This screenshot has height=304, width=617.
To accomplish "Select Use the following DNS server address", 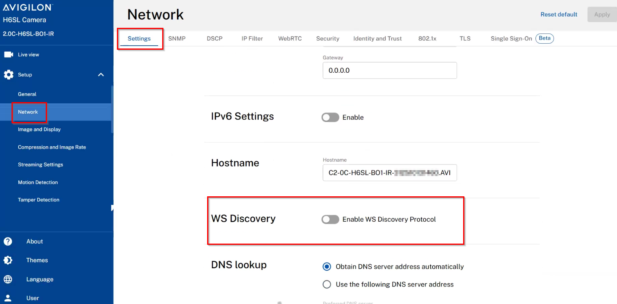I will (x=327, y=284).
